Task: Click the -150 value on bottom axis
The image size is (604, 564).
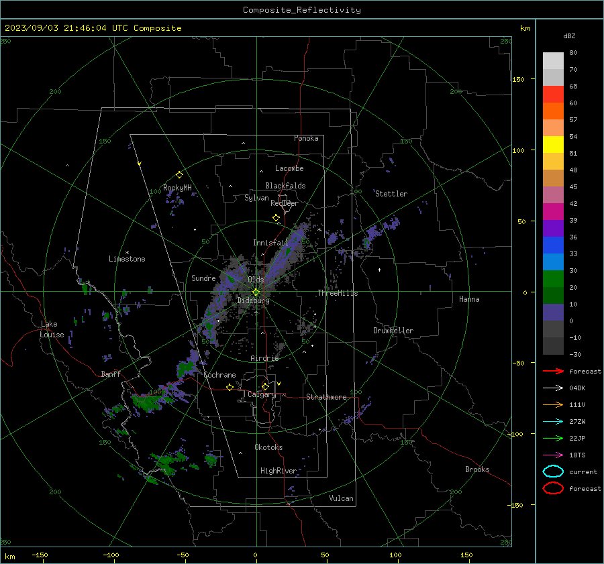Action: tap(40, 555)
